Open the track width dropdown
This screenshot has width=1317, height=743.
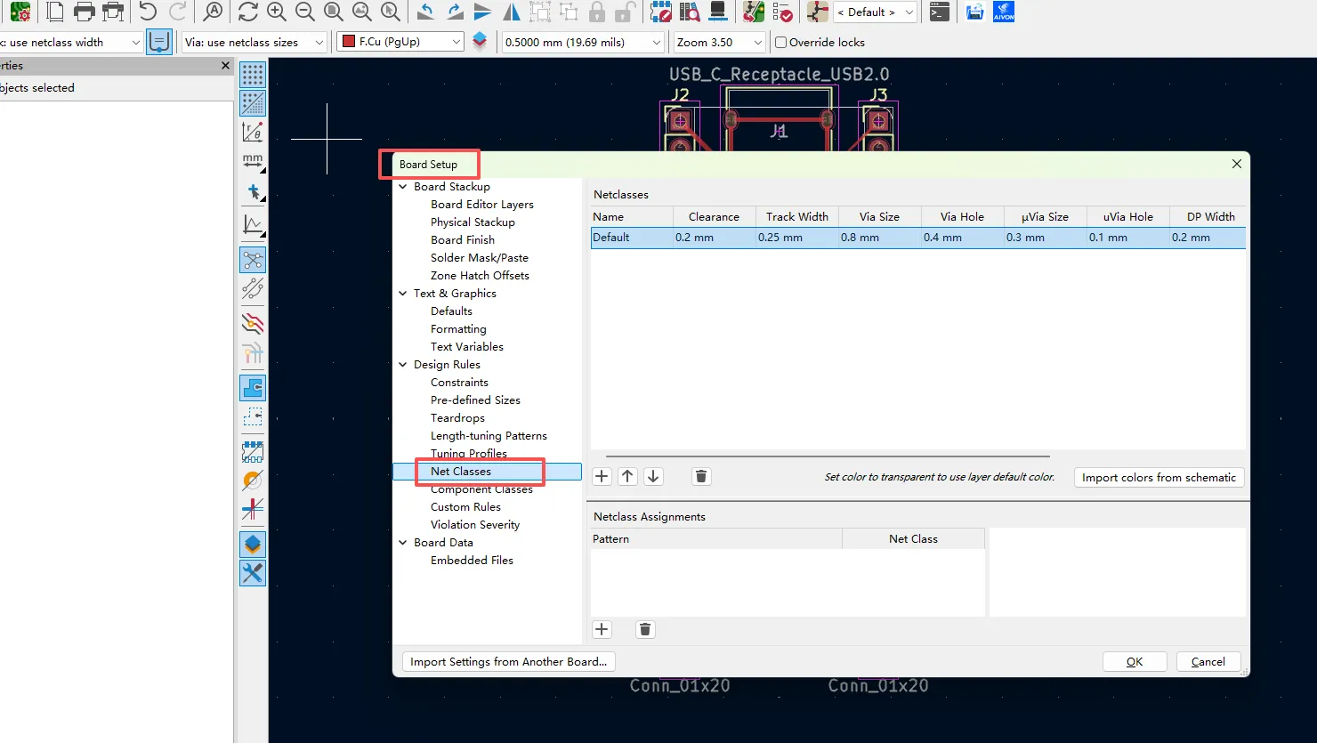71,42
